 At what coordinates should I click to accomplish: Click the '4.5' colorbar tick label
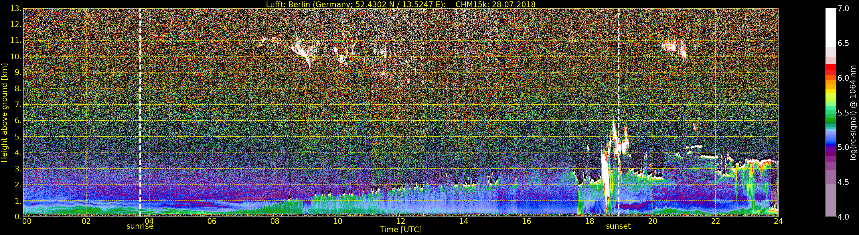843,182
